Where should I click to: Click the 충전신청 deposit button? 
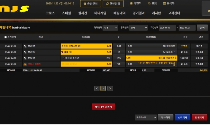pyautogui.click(x=91, y=3)
